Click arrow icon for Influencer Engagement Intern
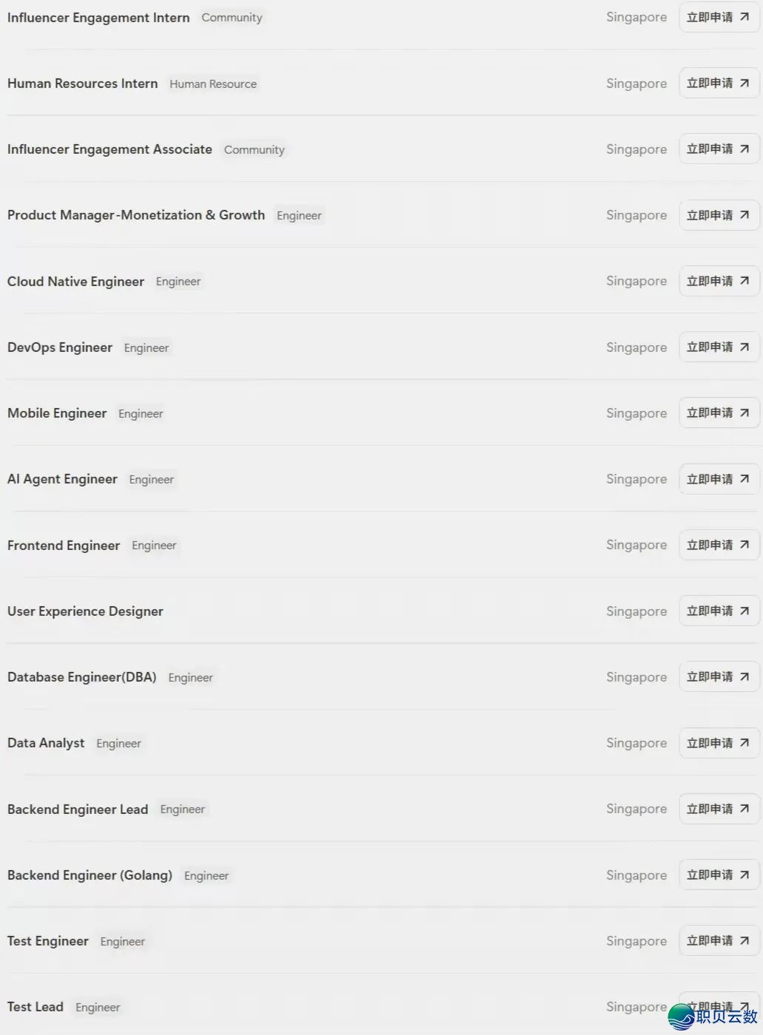 (745, 17)
